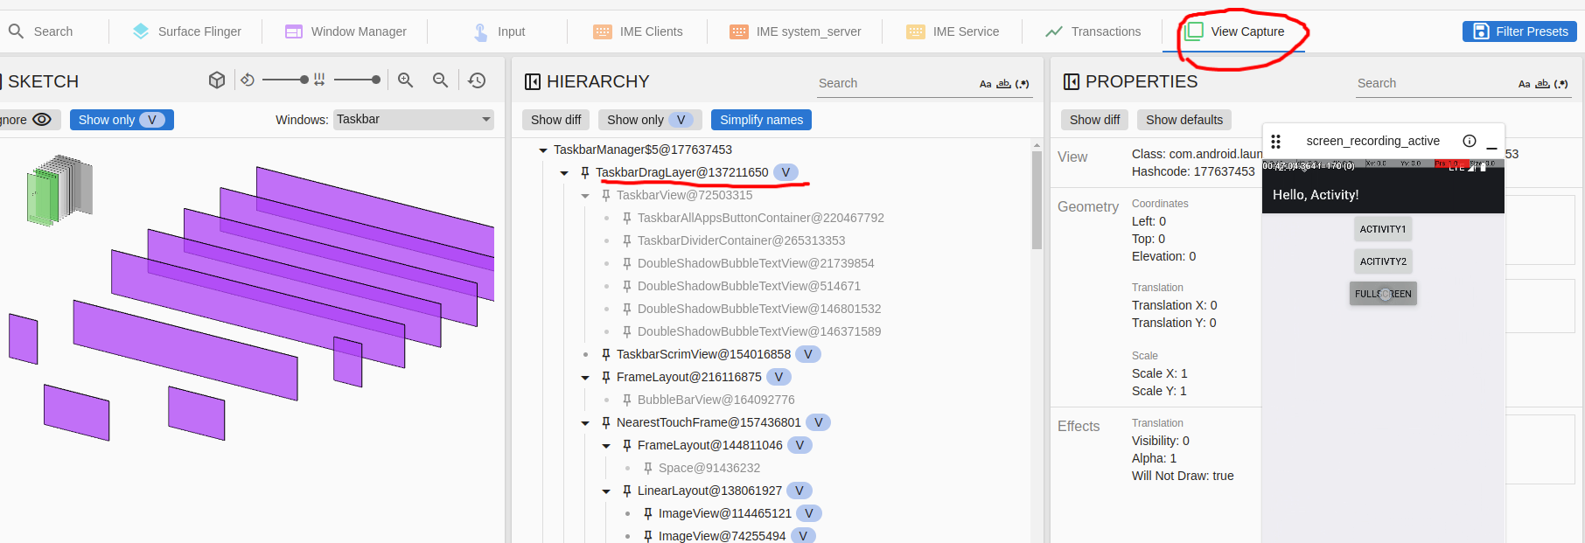Screen dimensions: 1585x543
Task: Open the Search tab
Action: [40, 31]
